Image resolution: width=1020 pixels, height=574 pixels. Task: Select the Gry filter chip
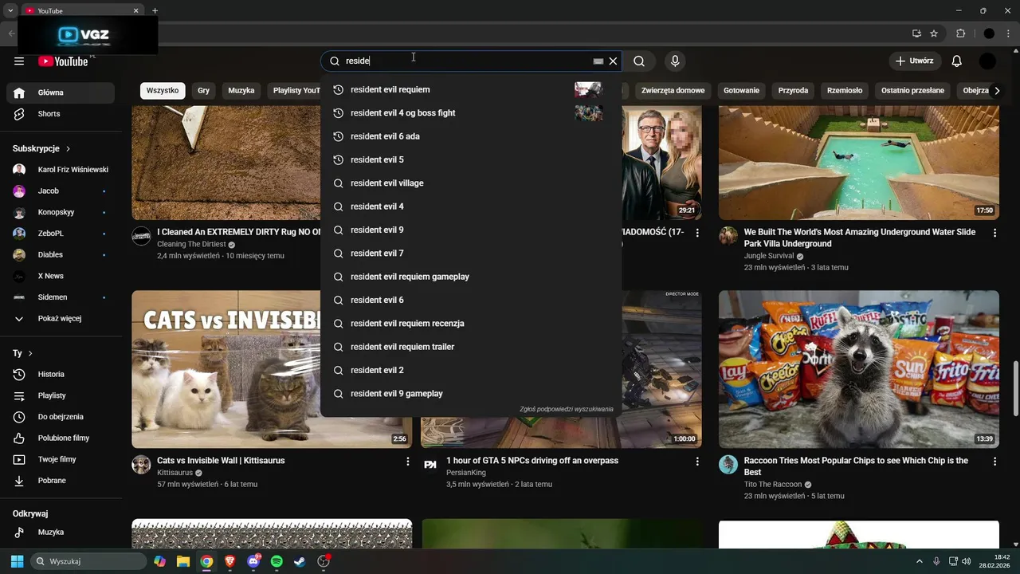[204, 91]
